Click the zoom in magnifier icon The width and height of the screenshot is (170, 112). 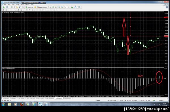pyautogui.click(x=59, y=7)
